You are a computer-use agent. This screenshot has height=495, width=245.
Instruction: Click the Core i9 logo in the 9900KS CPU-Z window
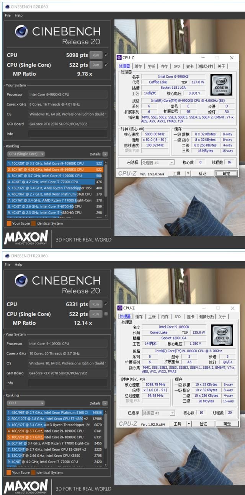click(x=221, y=85)
